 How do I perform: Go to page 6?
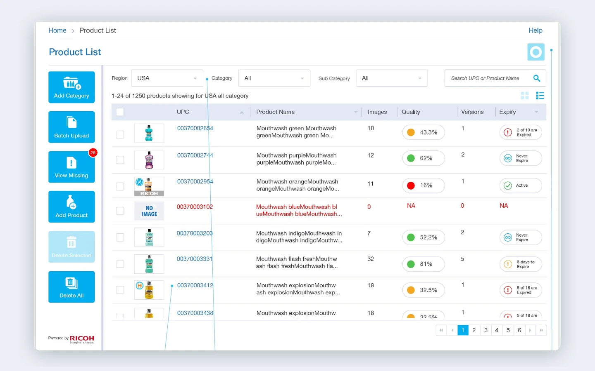click(519, 330)
